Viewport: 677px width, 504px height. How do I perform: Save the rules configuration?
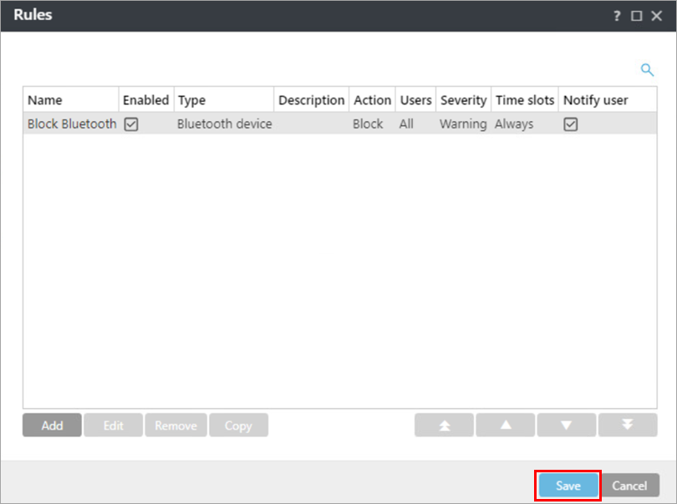pos(568,486)
